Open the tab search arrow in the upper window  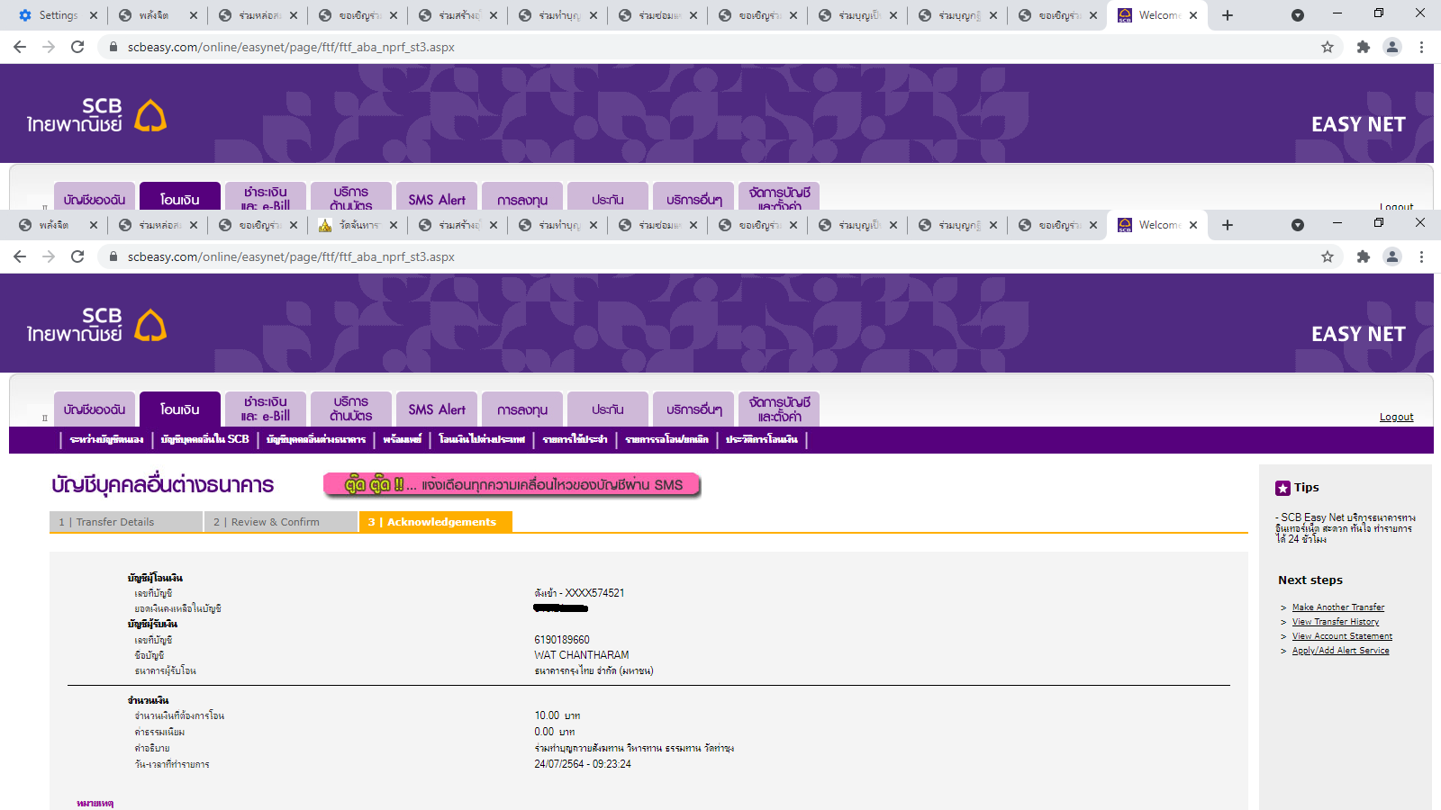[x=1298, y=15]
